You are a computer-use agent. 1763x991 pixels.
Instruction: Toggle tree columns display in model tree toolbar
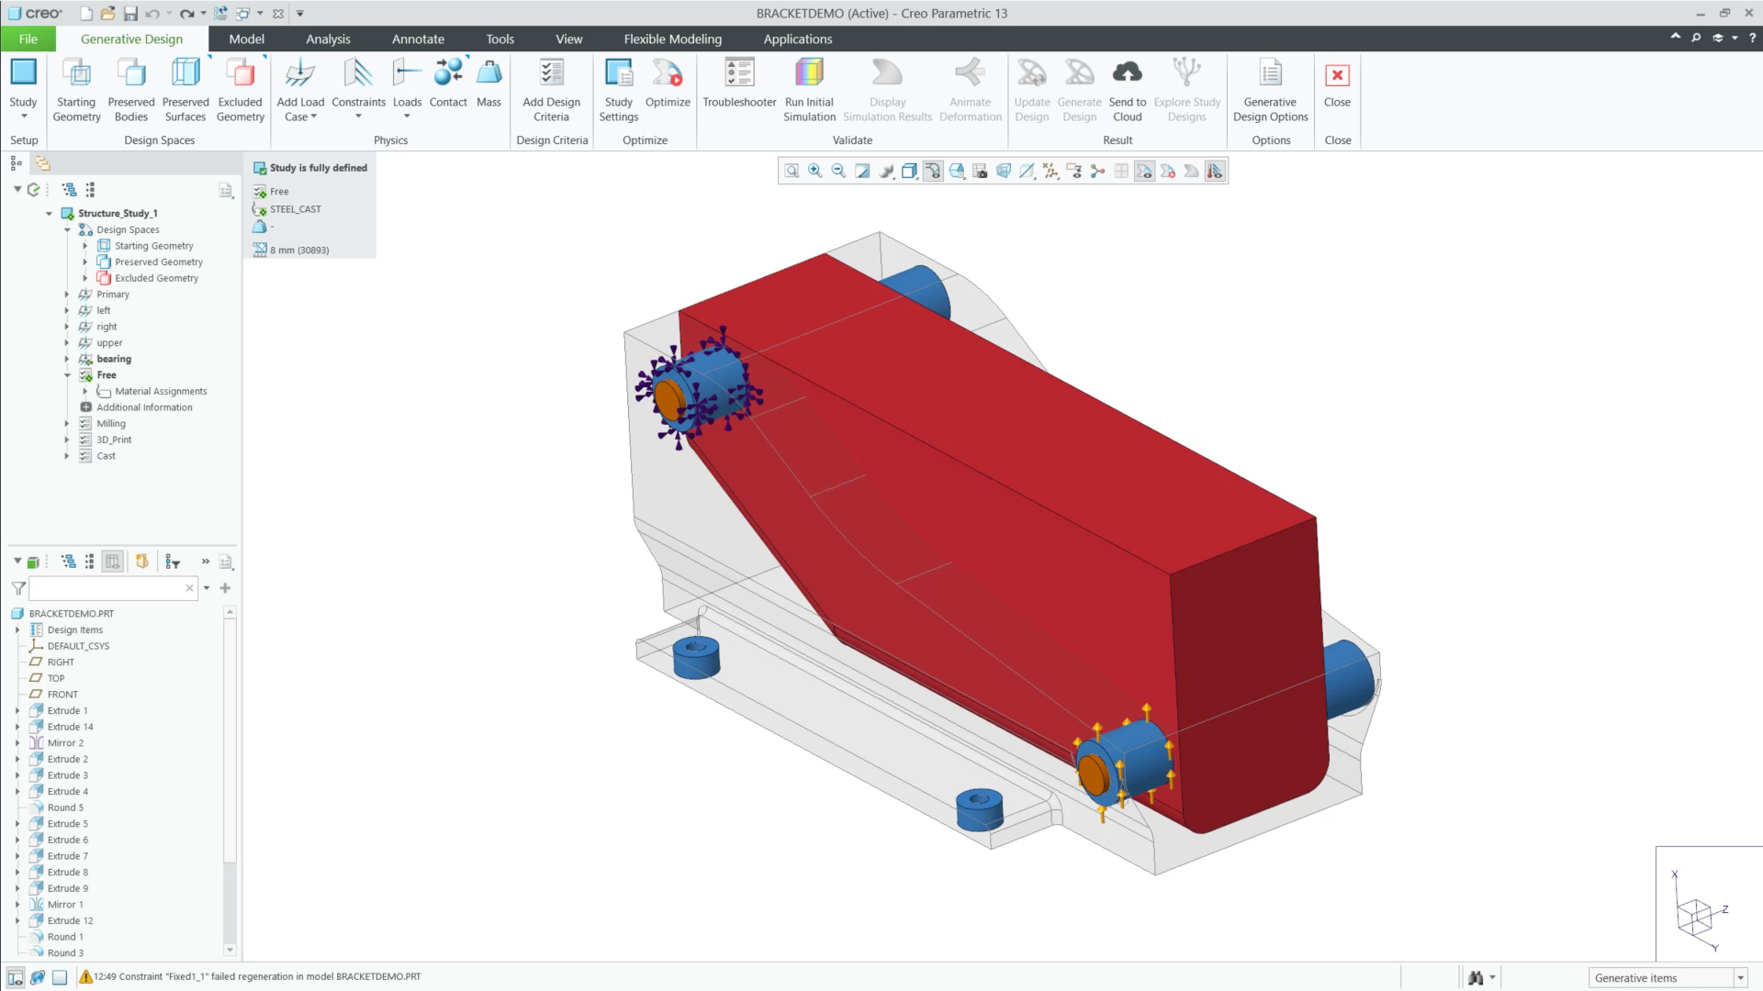point(112,562)
